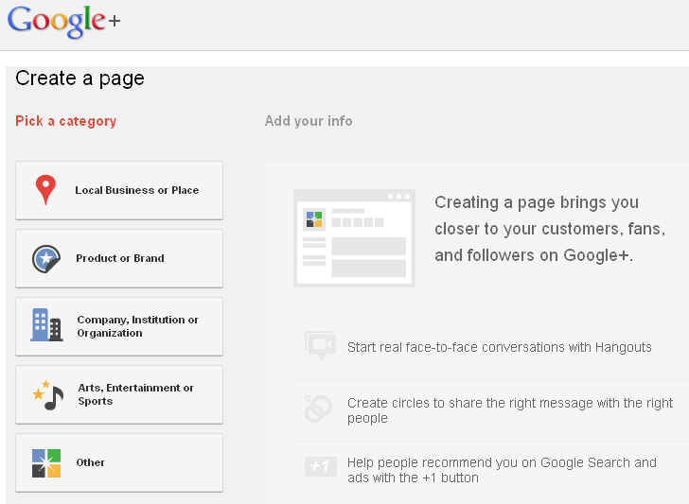689x504 pixels.
Task: Select Company, Institution or Organization
Action: point(119,326)
